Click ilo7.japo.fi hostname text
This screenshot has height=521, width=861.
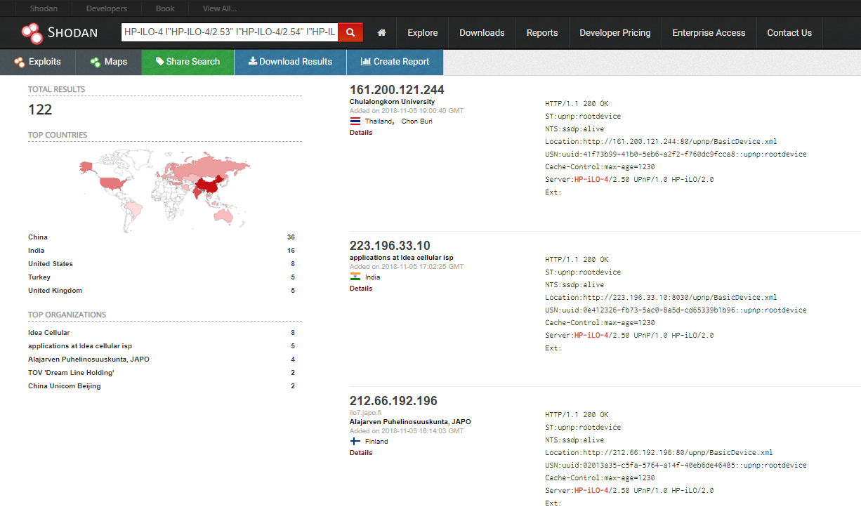tap(365, 413)
